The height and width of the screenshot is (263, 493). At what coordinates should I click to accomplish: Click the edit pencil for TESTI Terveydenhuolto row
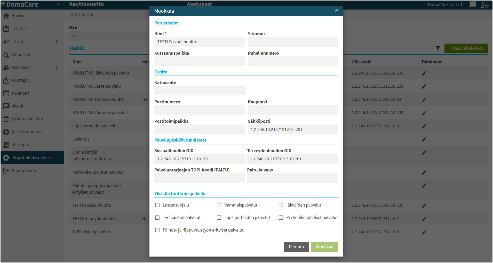click(424, 219)
